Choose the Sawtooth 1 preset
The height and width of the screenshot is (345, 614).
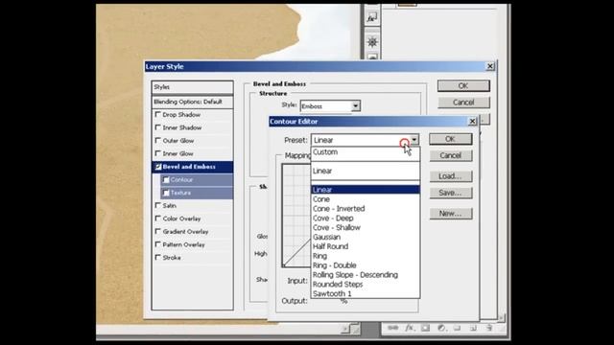[366, 293]
